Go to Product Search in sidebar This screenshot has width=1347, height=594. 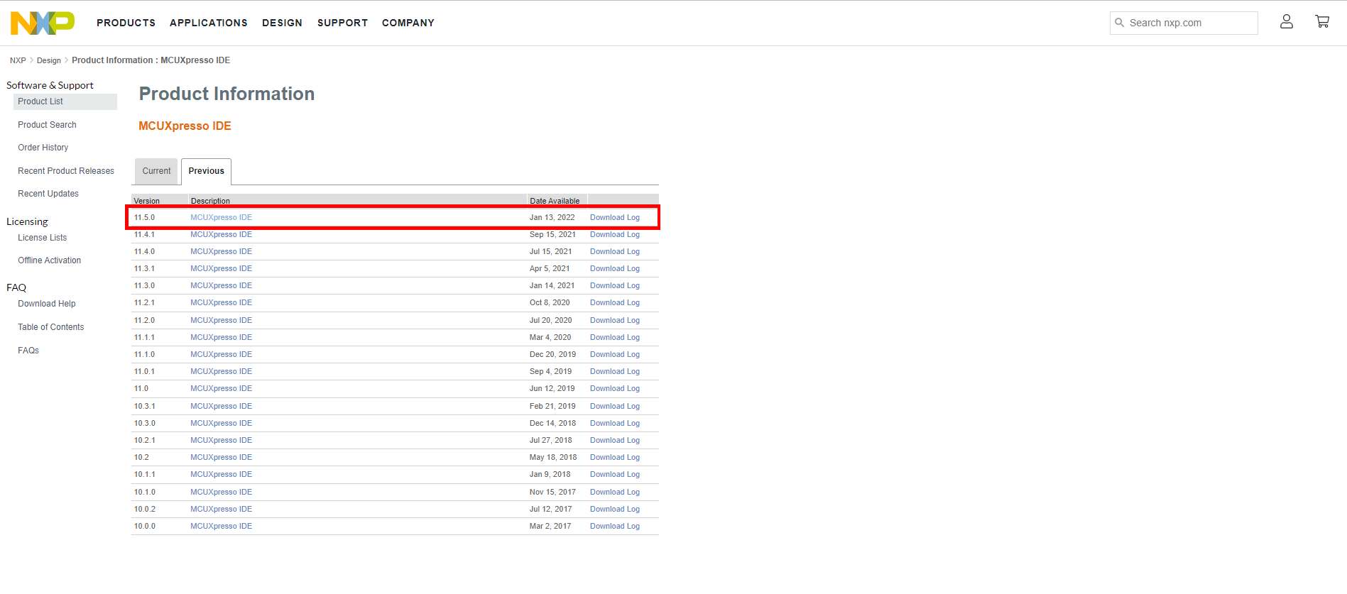click(x=47, y=125)
